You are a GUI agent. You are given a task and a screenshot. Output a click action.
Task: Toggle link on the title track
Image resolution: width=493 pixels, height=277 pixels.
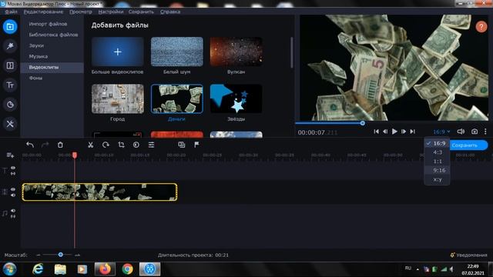click(x=13, y=173)
